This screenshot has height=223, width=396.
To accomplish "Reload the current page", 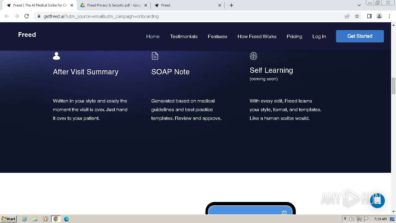I will click(x=27, y=16).
